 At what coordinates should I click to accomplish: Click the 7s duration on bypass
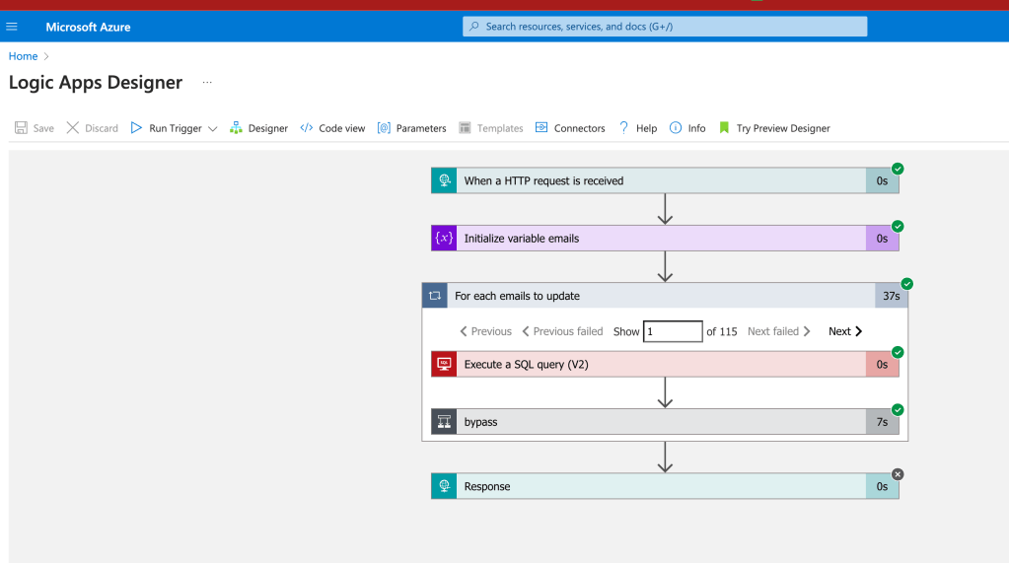882,422
